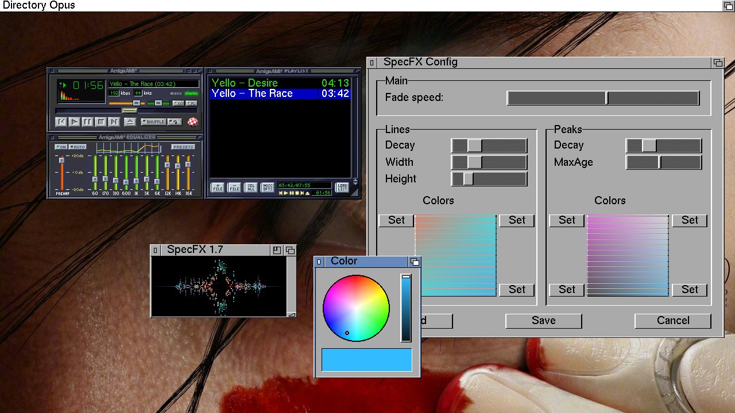This screenshot has height=413, width=735.
Task: Click lower-left Set button of Peaks colors
Action: point(567,290)
